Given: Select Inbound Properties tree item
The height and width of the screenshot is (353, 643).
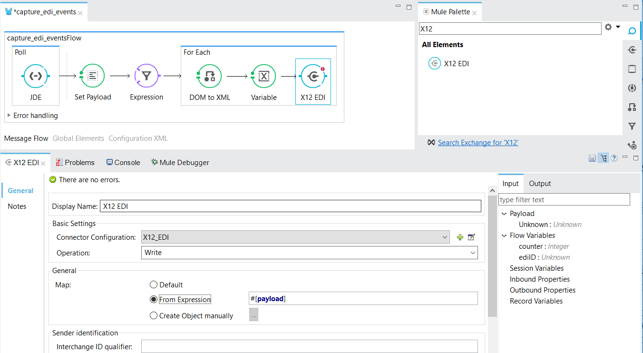Looking at the screenshot, I should click(540, 279).
